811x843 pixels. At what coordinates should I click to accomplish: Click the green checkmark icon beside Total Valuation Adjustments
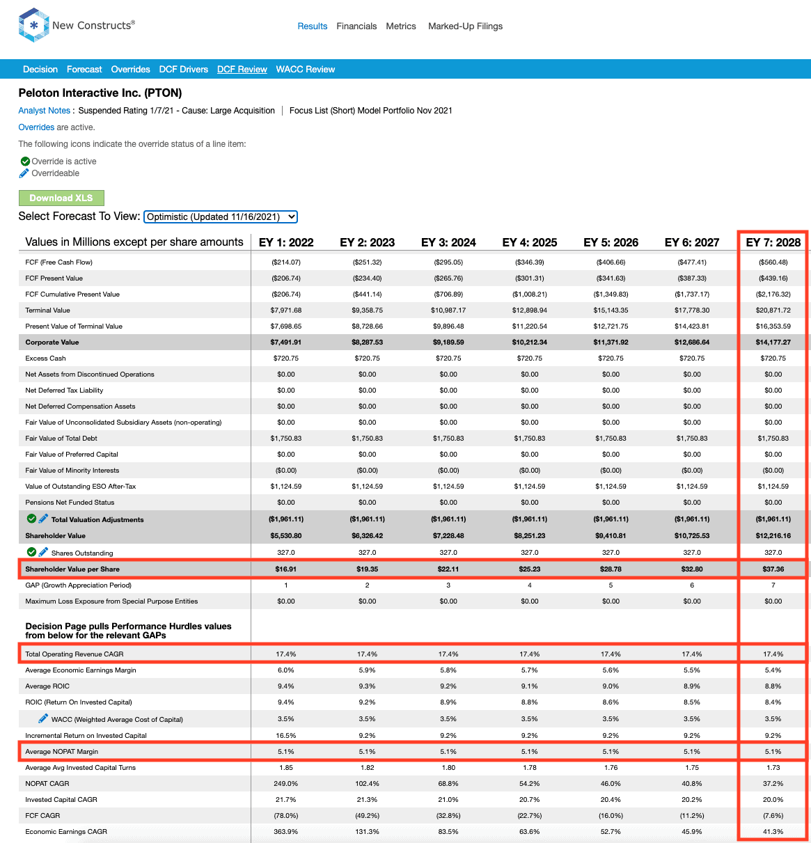(x=31, y=519)
